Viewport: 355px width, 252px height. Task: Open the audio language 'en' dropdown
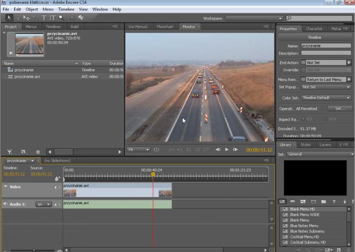coord(43,205)
